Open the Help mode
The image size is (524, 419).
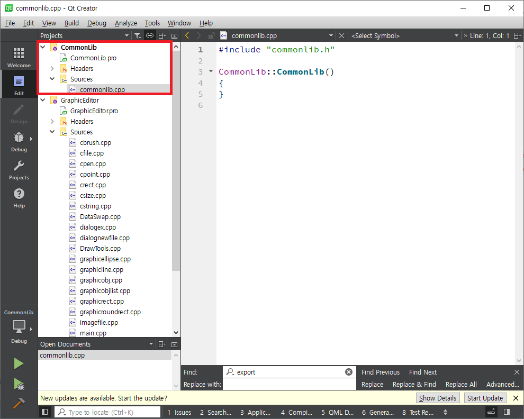pos(19,198)
